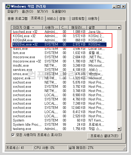The image size is (131, 155).
Task: Click the Task Manager title bar icon
Action: pos(8,7)
